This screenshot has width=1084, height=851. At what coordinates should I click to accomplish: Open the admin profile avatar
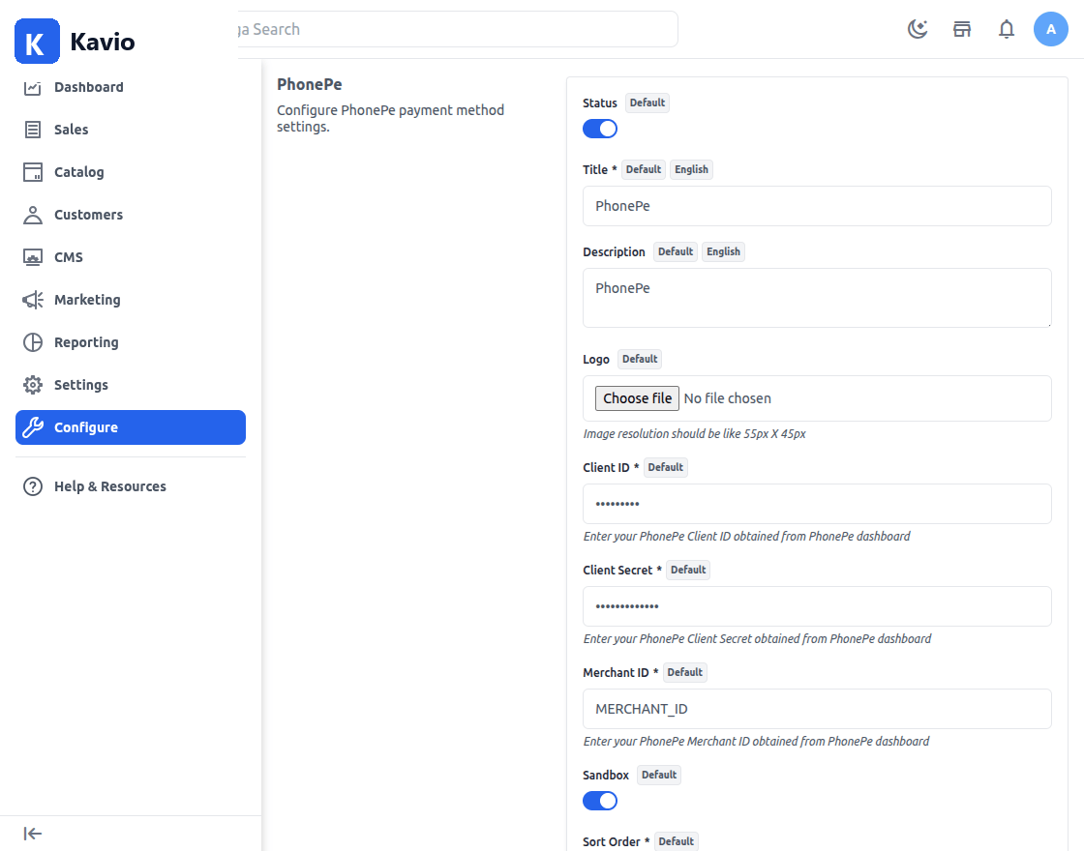(1051, 29)
